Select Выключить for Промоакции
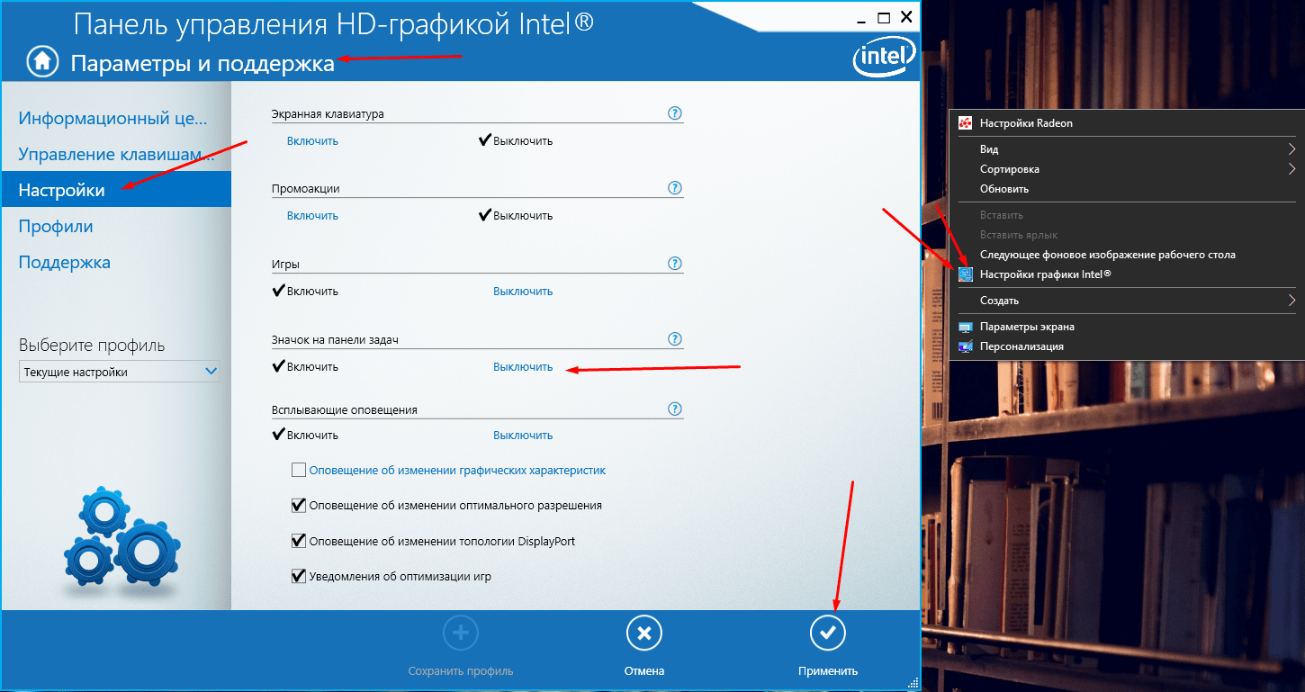This screenshot has width=1305, height=692. pos(516,216)
